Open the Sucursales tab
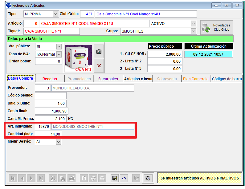245x189 pixels. [108, 79]
